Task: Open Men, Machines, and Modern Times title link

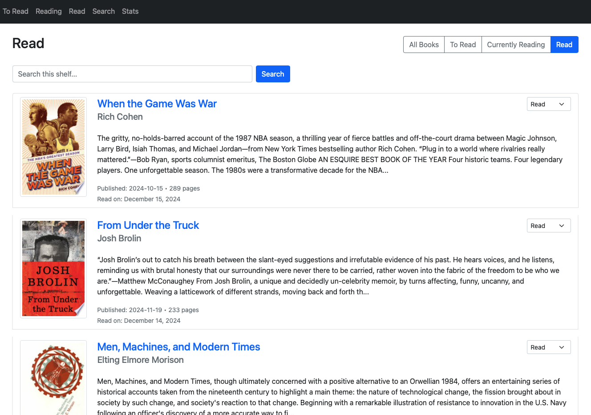Action: pos(178,347)
